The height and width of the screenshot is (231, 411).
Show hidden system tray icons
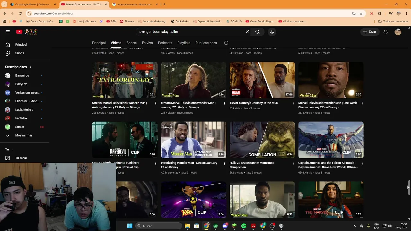click(354, 226)
